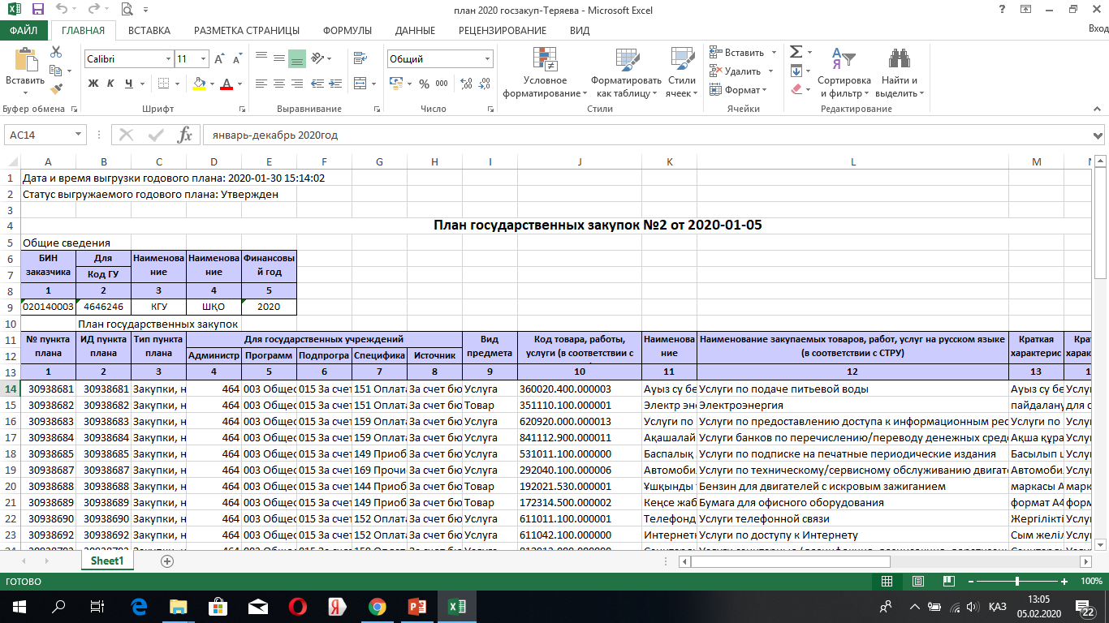Open the ФАЙЛ menu tab
This screenshot has width=1109, height=623.
coord(24,31)
